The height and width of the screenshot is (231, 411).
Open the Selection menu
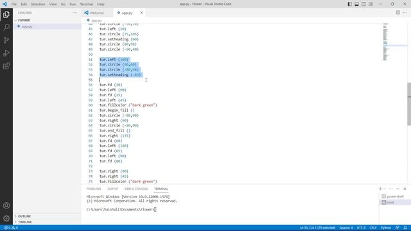point(38,4)
